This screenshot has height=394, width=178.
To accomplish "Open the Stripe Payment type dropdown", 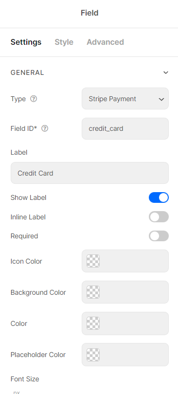I will click(x=125, y=98).
